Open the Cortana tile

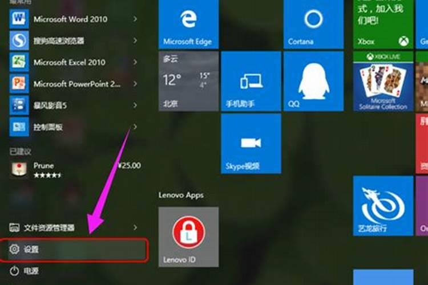pyautogui.click(x=313, y=25)
